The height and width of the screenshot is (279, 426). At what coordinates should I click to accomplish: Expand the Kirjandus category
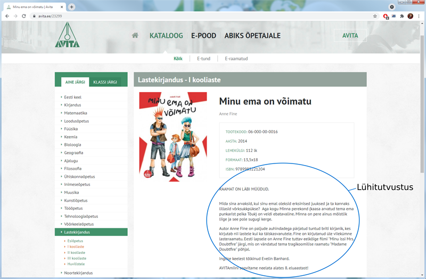pyautogui.click(x=72, y=105)
